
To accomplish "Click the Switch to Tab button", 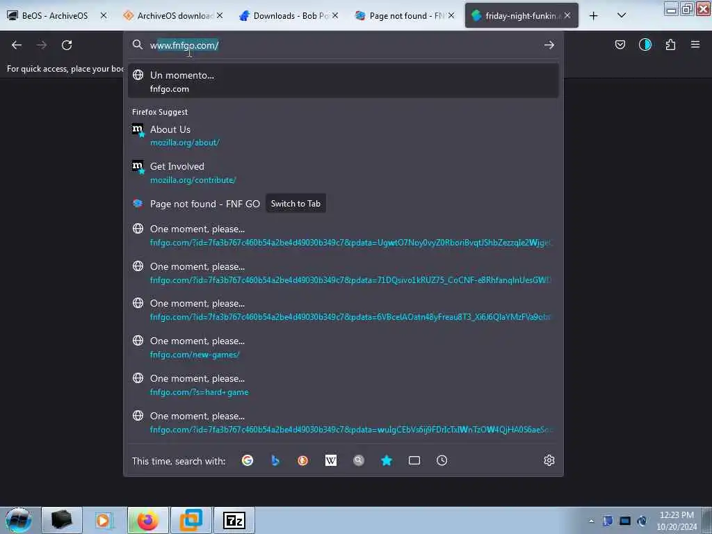I will [296, 204].
